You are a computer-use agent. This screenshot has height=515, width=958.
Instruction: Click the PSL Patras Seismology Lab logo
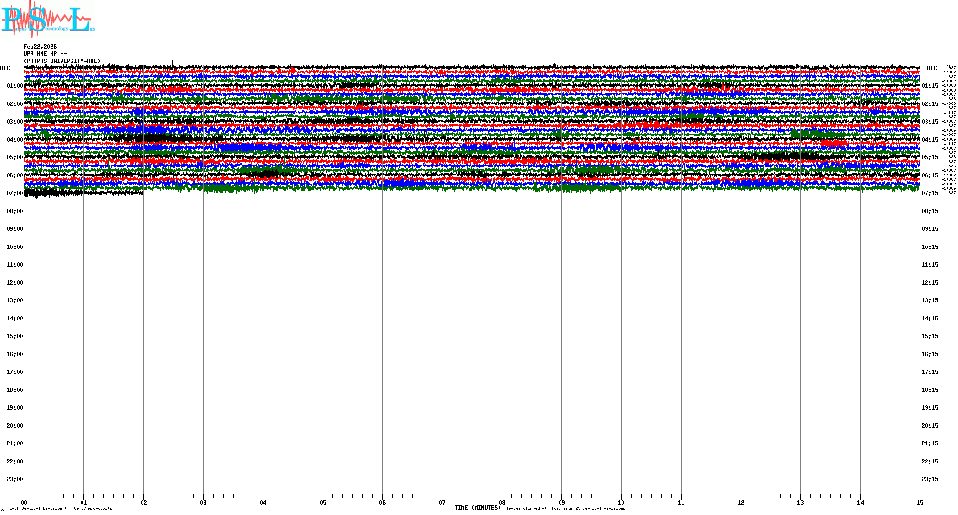click(x=48, y=19)
